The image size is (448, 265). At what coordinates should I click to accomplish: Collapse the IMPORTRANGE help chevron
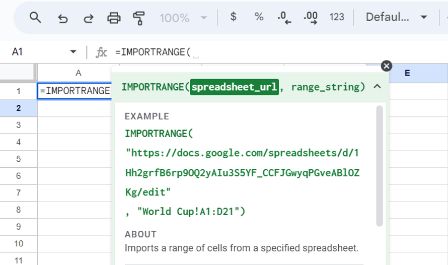[x=377, y=87]
